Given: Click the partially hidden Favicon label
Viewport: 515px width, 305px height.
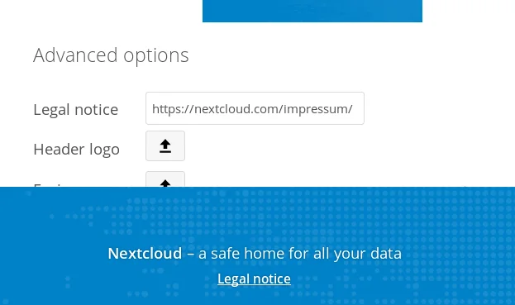Looking at the screenshot, I should (50, 185).
